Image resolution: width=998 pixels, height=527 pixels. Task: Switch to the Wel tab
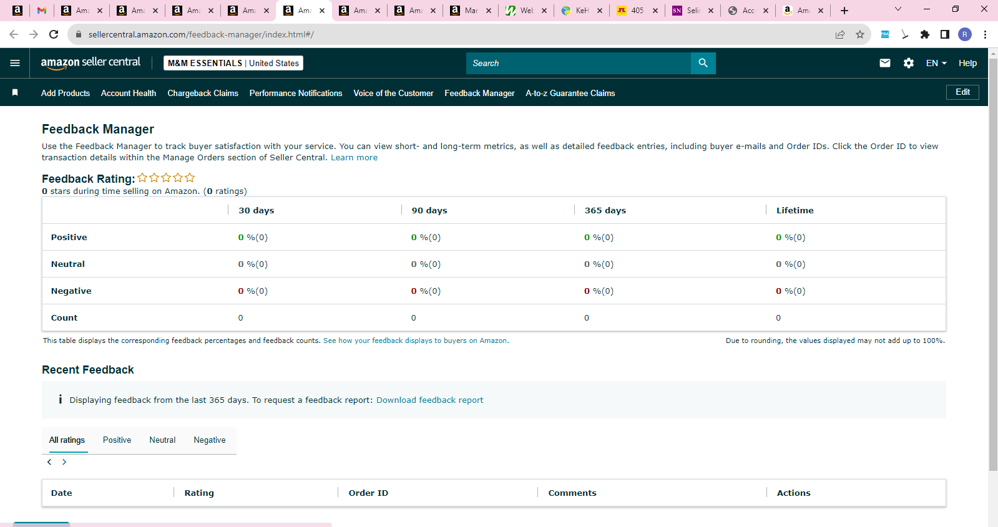(x=527, y=11)
